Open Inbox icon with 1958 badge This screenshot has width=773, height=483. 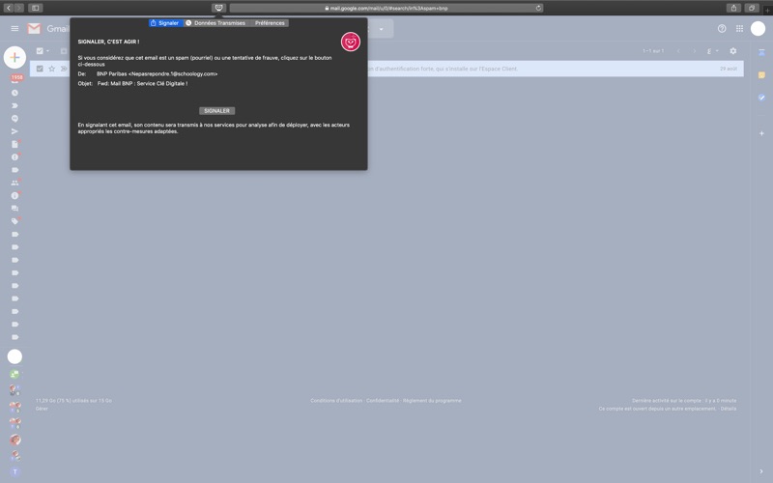click(15, 79)
